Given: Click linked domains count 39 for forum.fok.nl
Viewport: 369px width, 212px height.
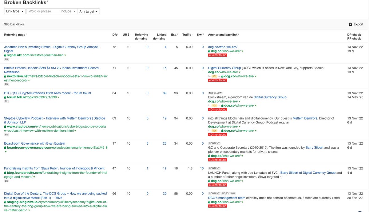Looking at the screenshot, I should [x=165, y=93].
